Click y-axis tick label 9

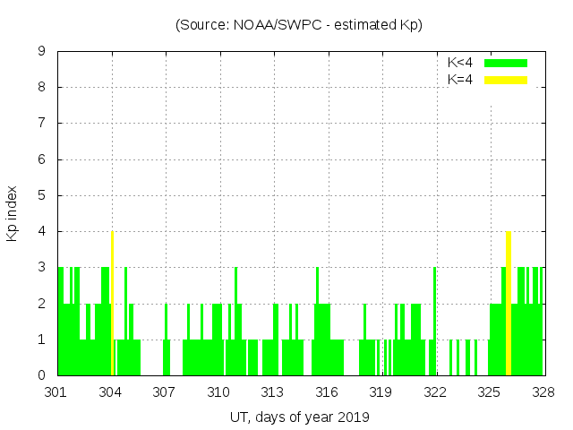[x=42, y=51]
